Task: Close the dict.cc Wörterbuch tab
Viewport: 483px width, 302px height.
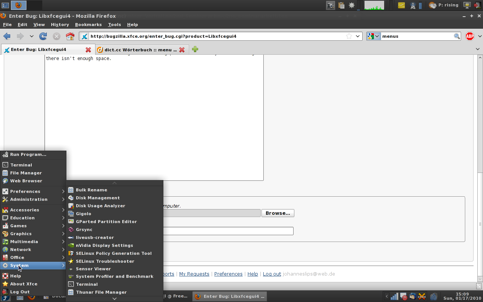Action: click(182, 50)
